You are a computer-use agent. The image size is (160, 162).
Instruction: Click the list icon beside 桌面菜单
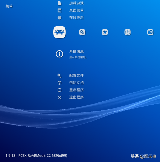point(59,10)
